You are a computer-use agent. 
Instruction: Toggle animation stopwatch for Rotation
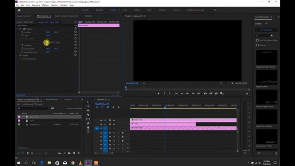coord(23,45)
